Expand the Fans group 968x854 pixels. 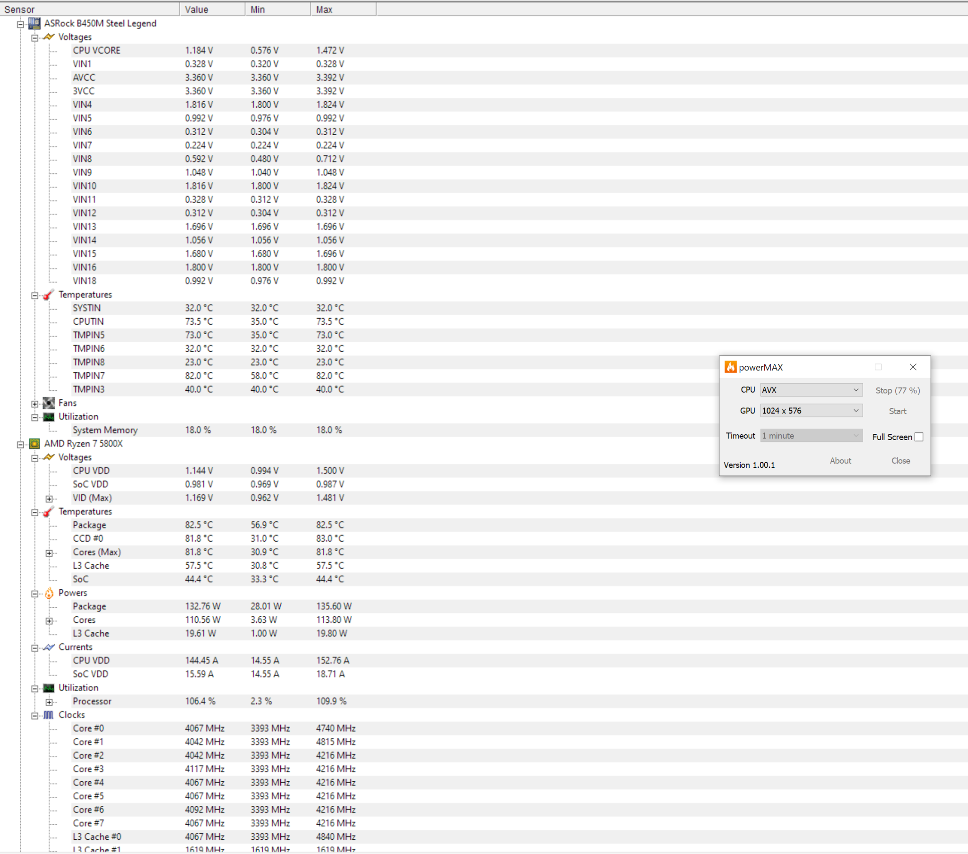(35, 404)
